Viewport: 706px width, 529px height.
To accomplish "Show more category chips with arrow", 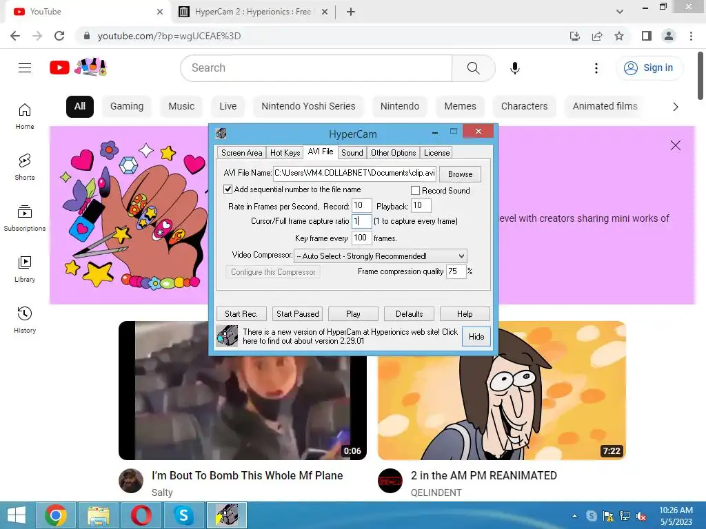I will click(676, 107).
